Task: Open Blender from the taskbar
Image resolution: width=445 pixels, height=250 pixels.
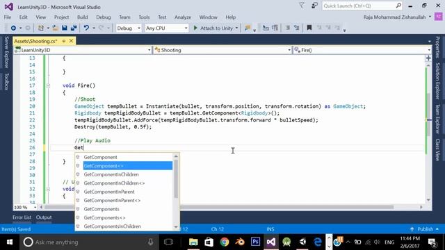Action: 240,242
